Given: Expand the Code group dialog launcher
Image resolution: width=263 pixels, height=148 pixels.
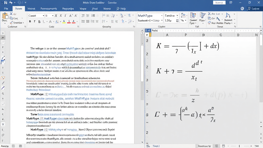Looking at the screenshot, I should point(78,26).
